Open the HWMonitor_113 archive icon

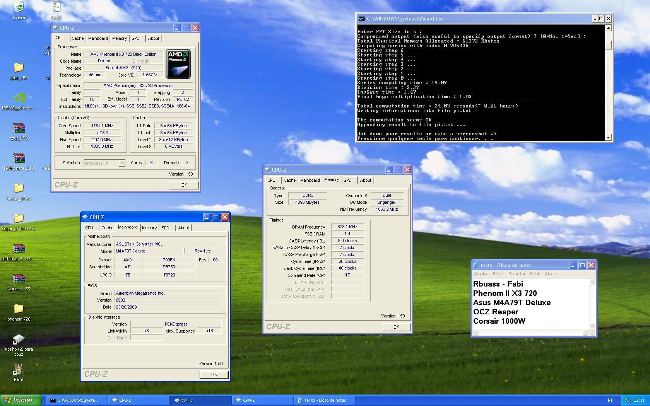tap(19, 158)
